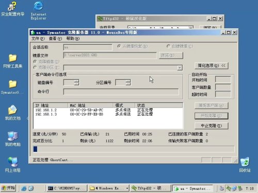Viewport: 258px width, 193px height.
Task: Minimize the Symantec Ghost server window
Action: pos(223,32)
